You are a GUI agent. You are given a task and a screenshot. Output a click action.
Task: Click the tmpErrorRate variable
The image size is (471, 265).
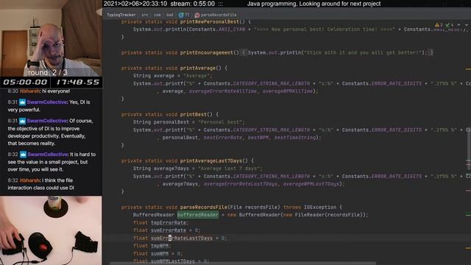169,222
